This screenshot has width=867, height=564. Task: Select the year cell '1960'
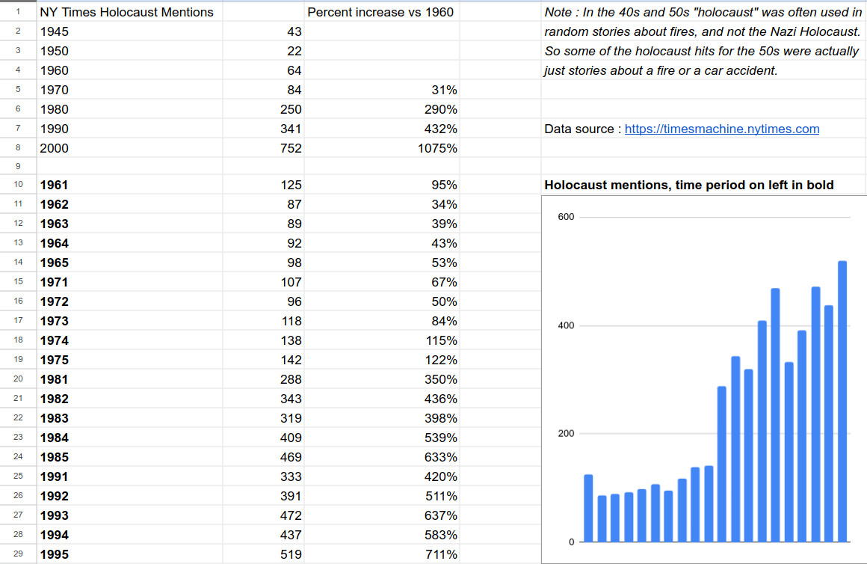(x=130, y=70)
